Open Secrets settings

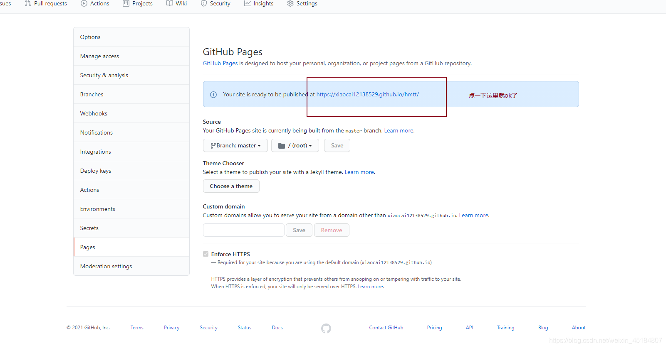click(131, 228)
